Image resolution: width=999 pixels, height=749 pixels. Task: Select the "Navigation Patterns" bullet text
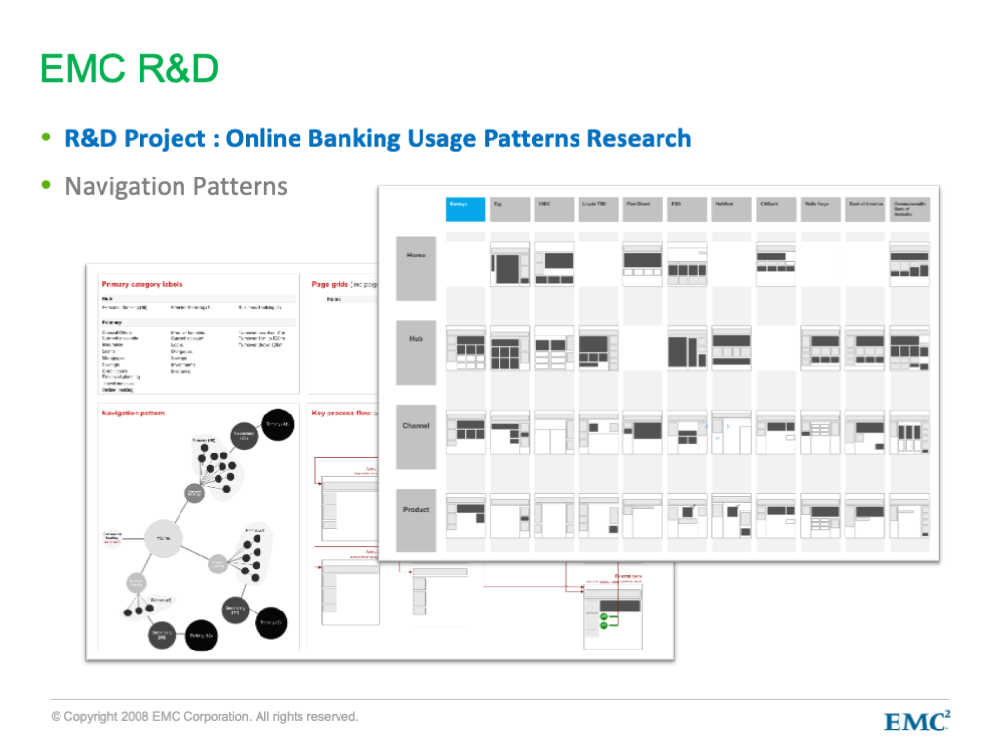pos(176,186)
